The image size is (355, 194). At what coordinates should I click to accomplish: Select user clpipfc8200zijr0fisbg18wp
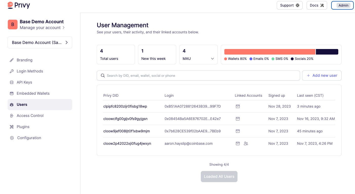125,106
